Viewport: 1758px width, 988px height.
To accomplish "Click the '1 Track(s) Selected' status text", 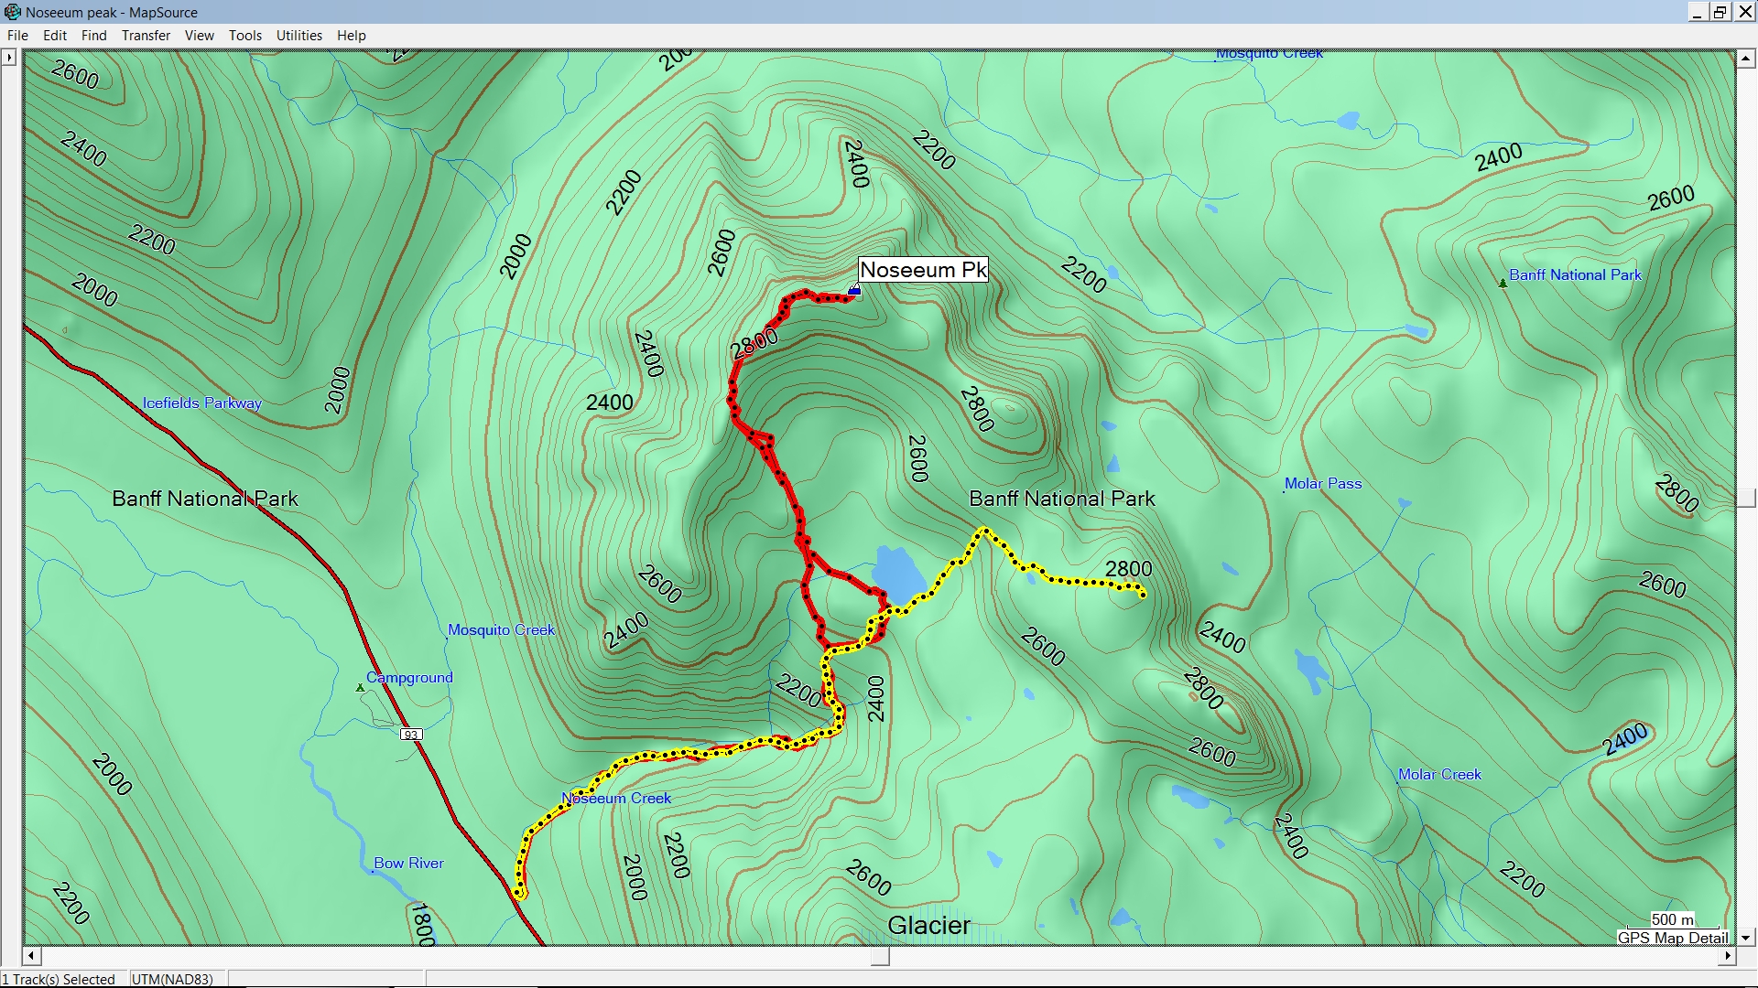I will click(59, 979).
